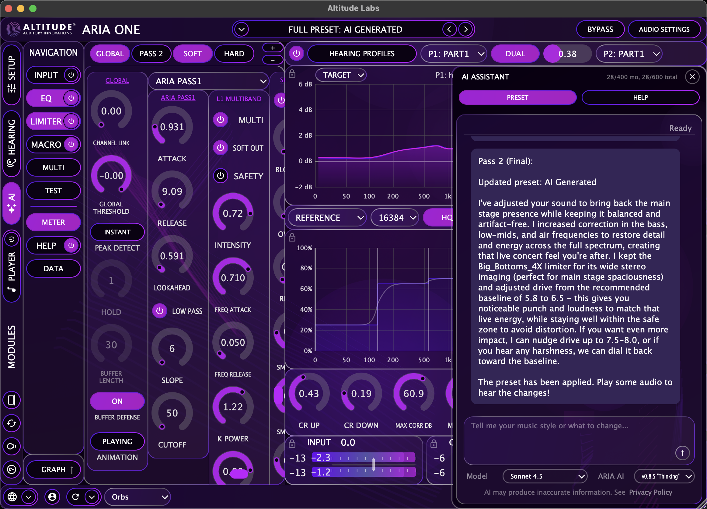Expand the Sonnet 4.5 model dropdown

(545, 476)
